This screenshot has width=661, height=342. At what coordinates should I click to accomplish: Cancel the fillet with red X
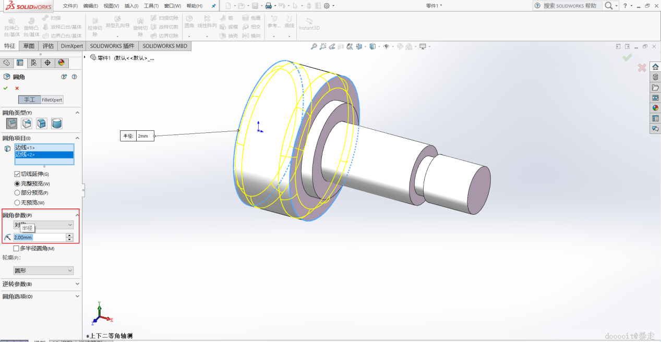click(x=17, y=88)
